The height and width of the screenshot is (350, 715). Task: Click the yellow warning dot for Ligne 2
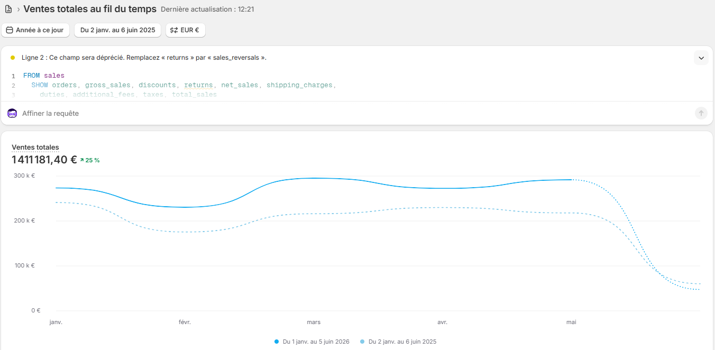13,58
